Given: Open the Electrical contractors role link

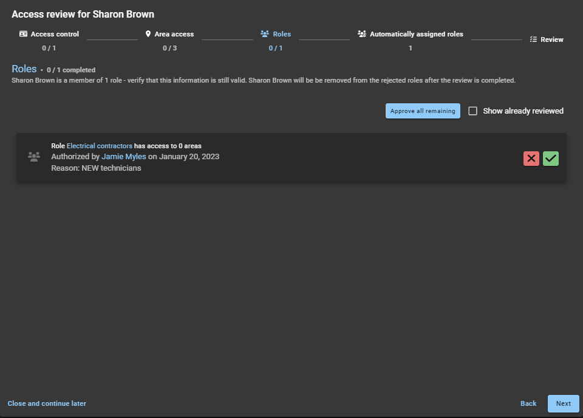Looking at the screenshot, I should coord(99,146).
